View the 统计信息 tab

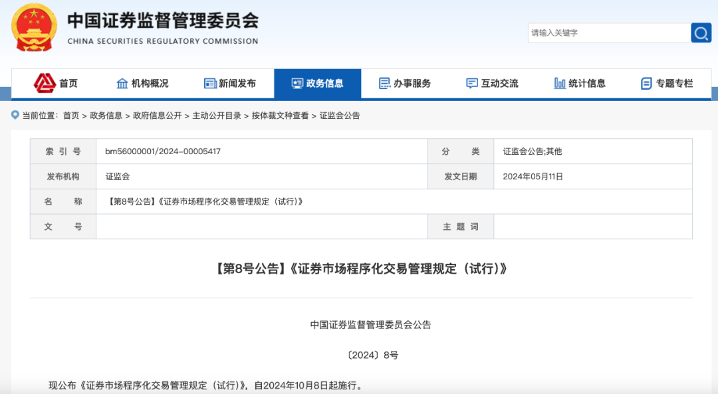pos(580,83)
